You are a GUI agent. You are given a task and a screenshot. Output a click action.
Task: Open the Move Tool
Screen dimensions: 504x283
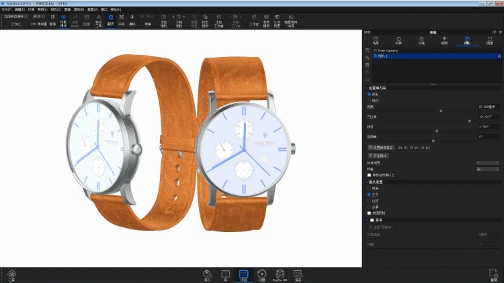(98, 20)
